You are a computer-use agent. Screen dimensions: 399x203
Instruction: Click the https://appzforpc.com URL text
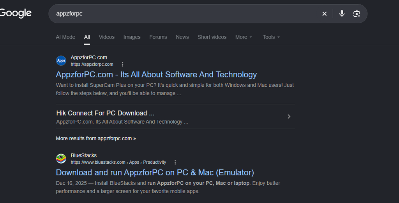pyautogui.click(x=92, y=64)
